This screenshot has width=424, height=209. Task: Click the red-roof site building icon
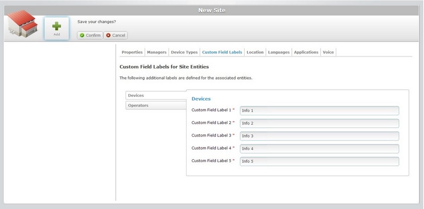[22, 24]
